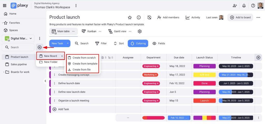Viewport: 265px width, 124px height.
Task: Switch to Kanban view tab
Action: [89, 31]
